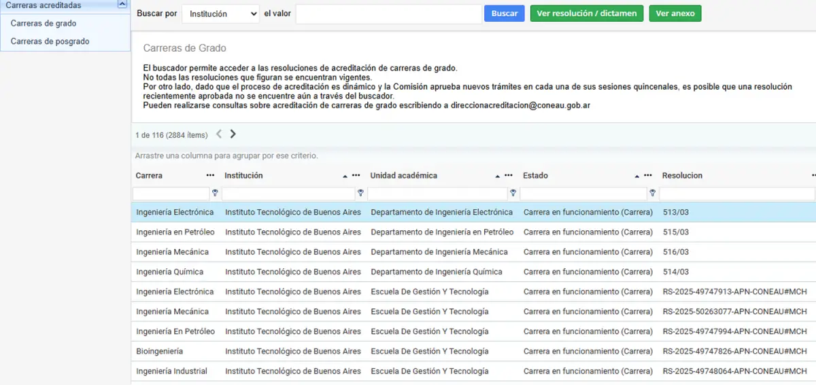Click the Unidad académica column header

click(x=404, y=176)
